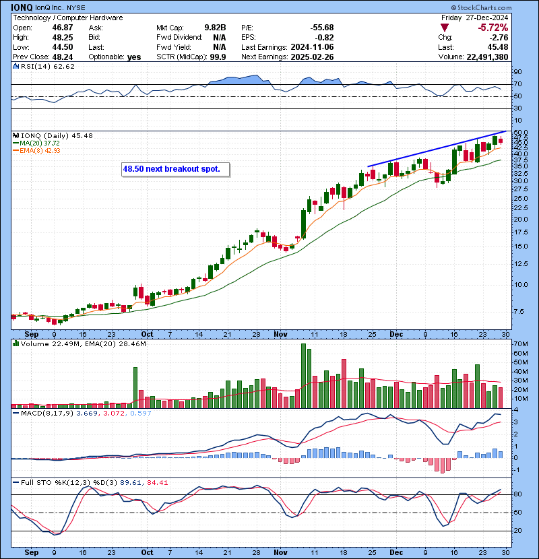Click the High value 48.25

(x=63, y=38)
